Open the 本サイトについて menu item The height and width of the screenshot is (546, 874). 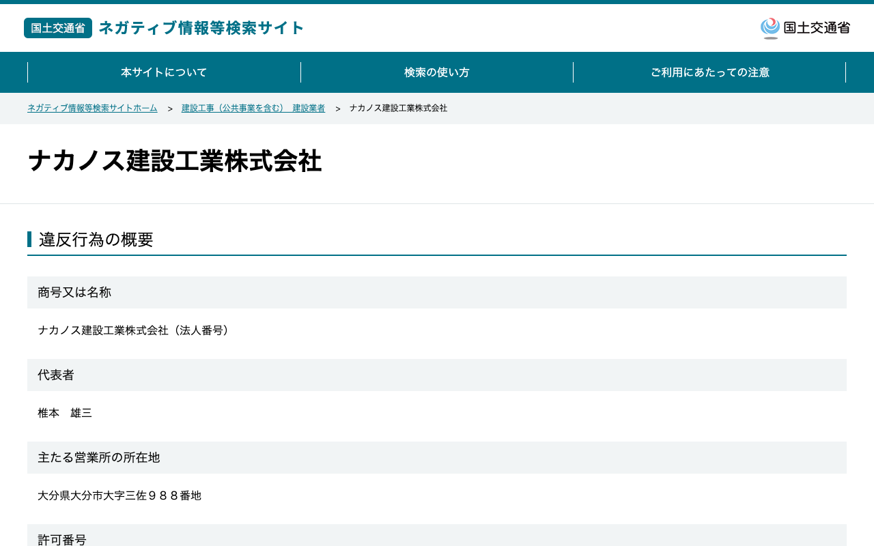(x=164, y=72)
